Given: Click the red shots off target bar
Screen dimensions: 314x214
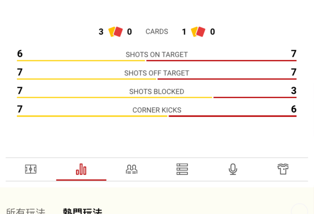Looking at the screenshot, I should click(226, 79).
